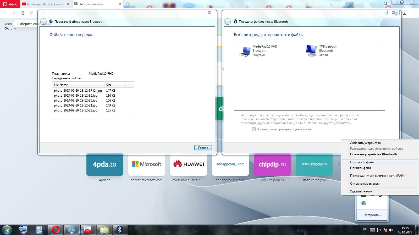The width and height of the screenshot is (419, 235).
Task: Open Control Panel taskbar icon
Action: pyautogui.click(x=72, y=230)
